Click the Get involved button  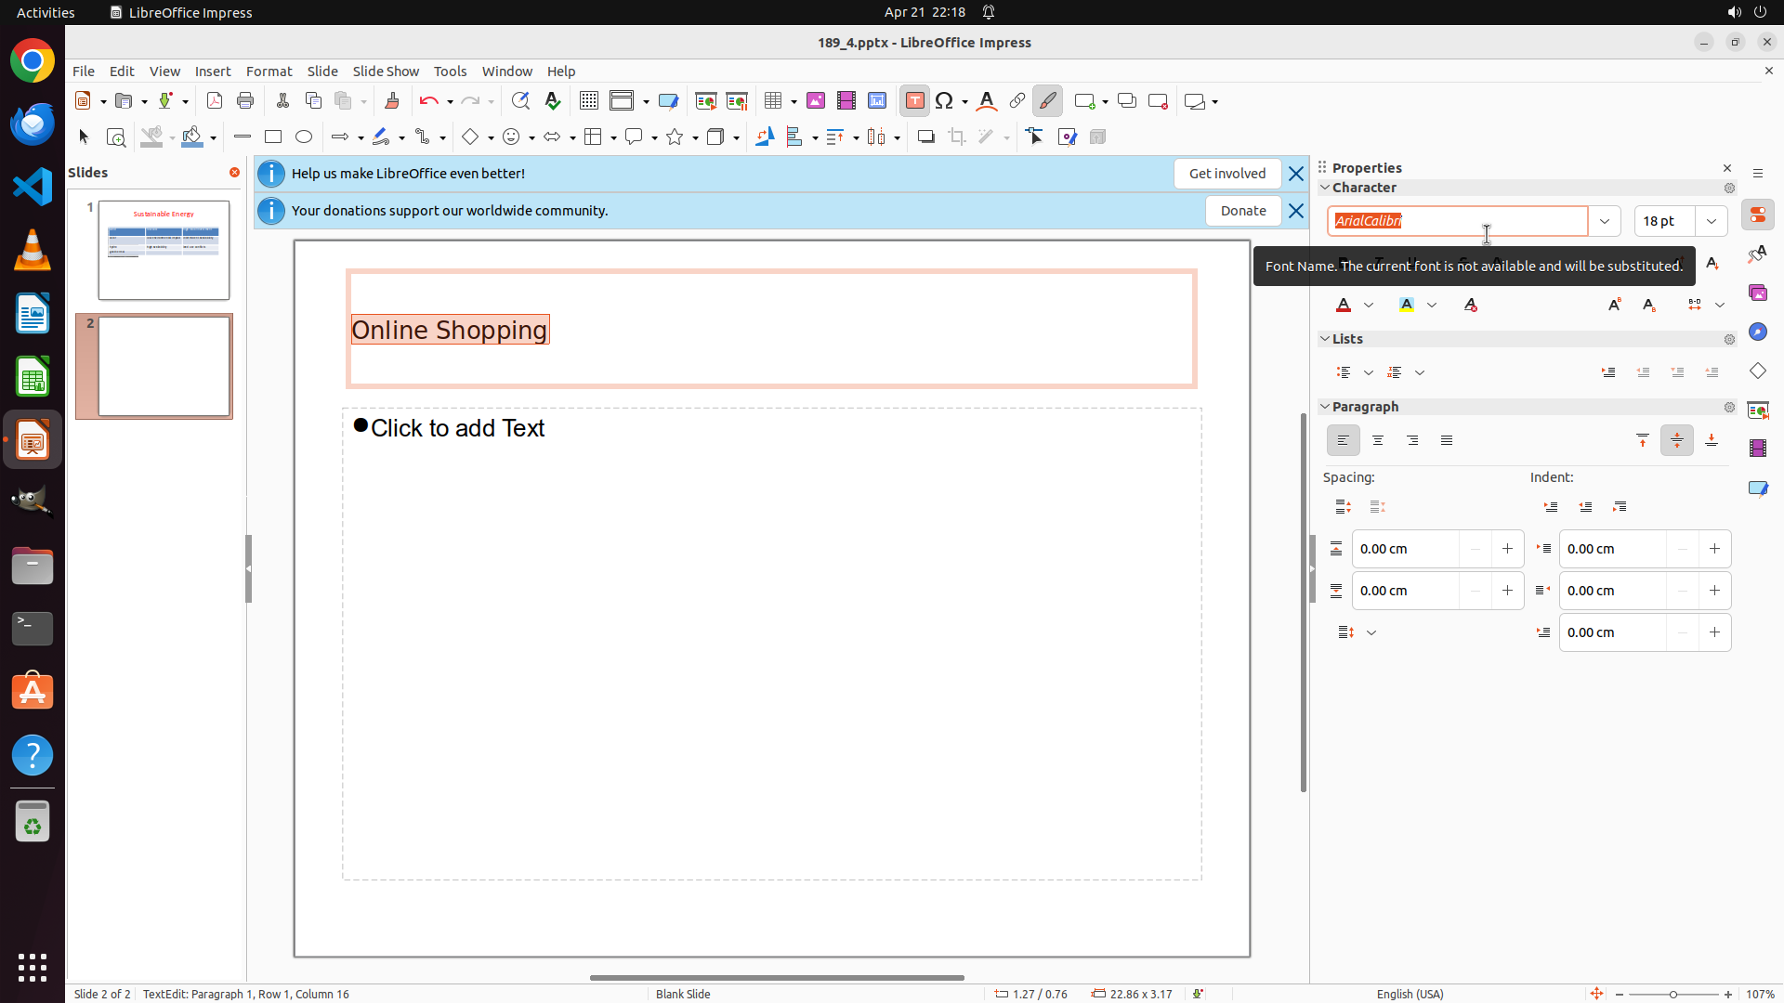click(x=1226, y=174)
